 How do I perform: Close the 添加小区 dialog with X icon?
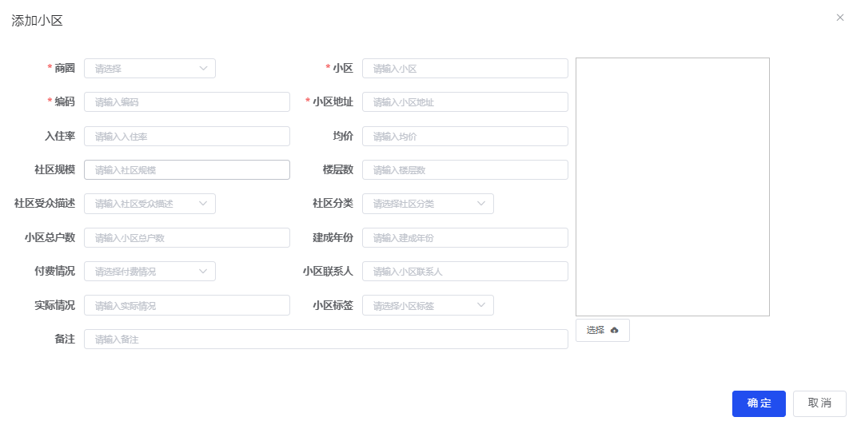pos(839,18)
